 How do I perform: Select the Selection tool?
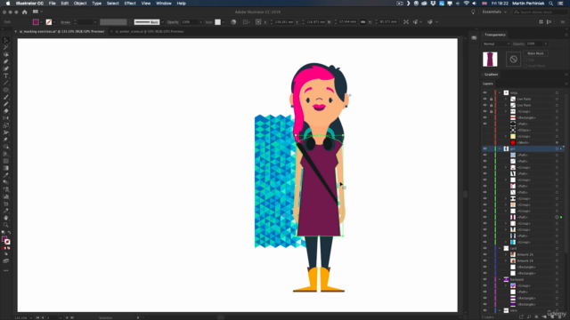[6, 40]
